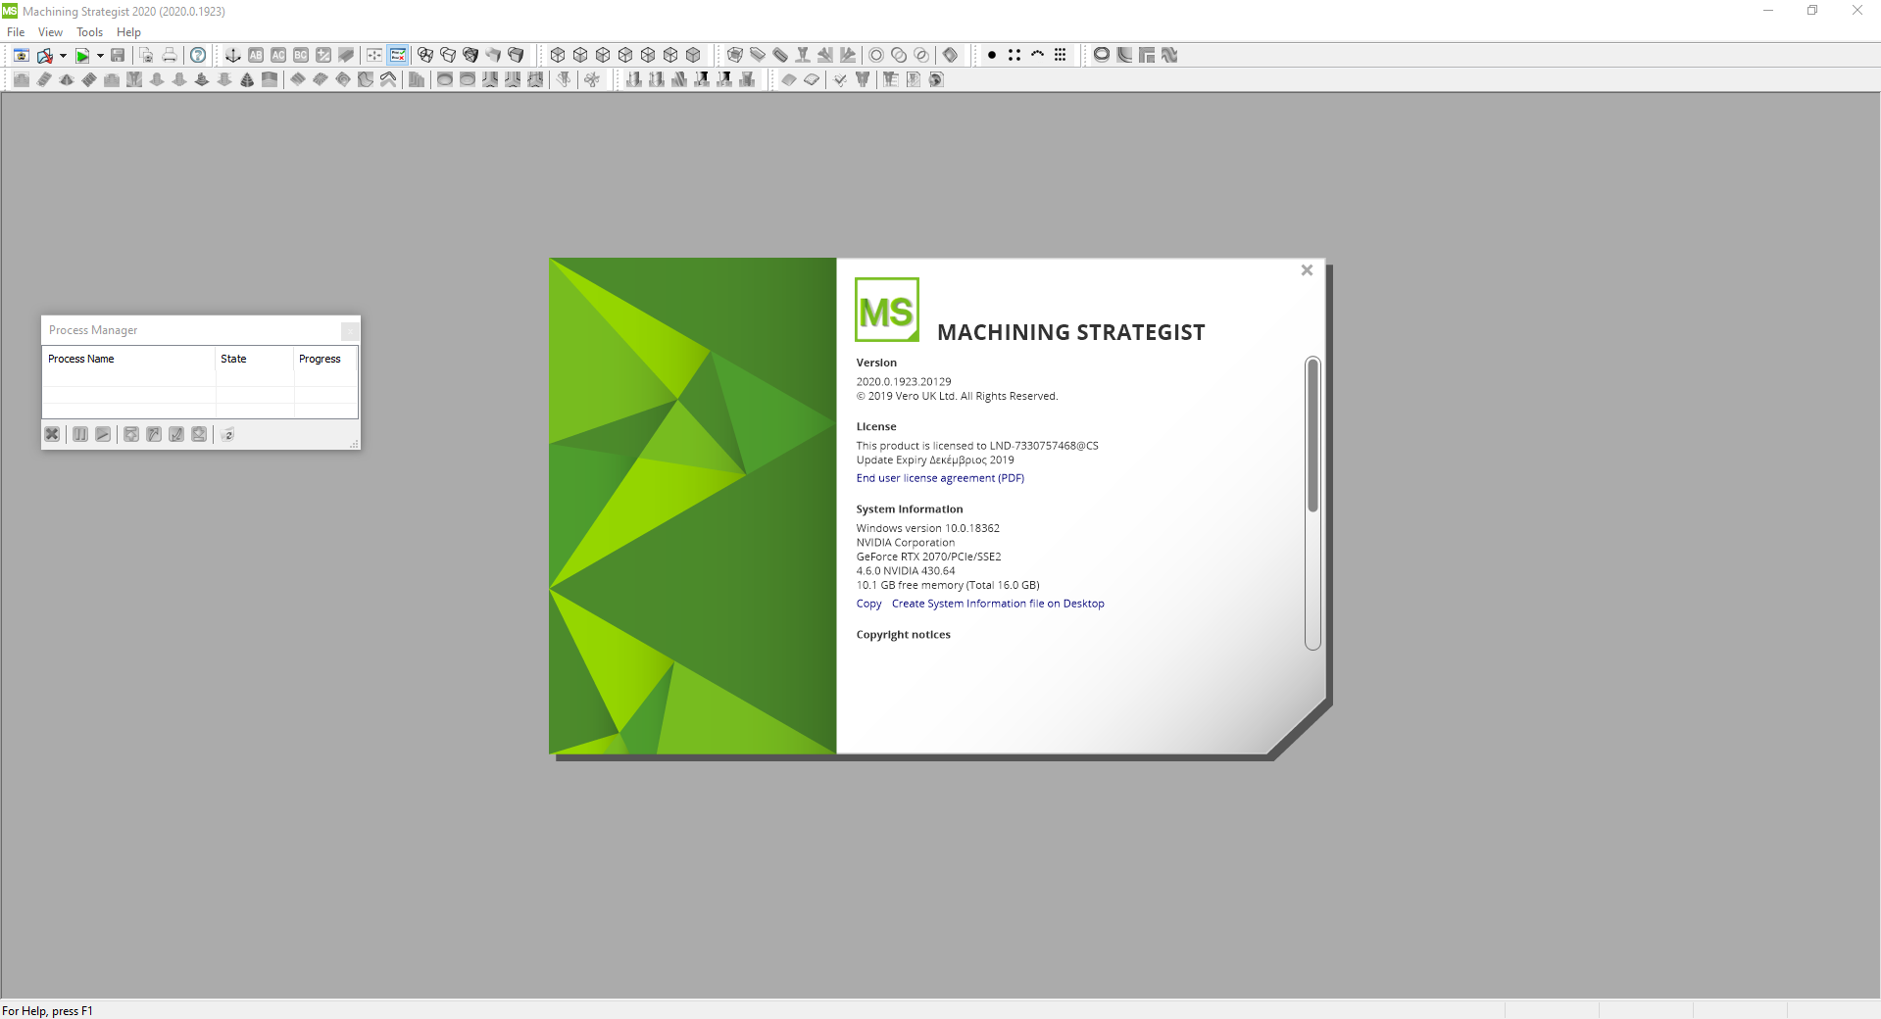Click the Copyright notices heading

(903, 635)
